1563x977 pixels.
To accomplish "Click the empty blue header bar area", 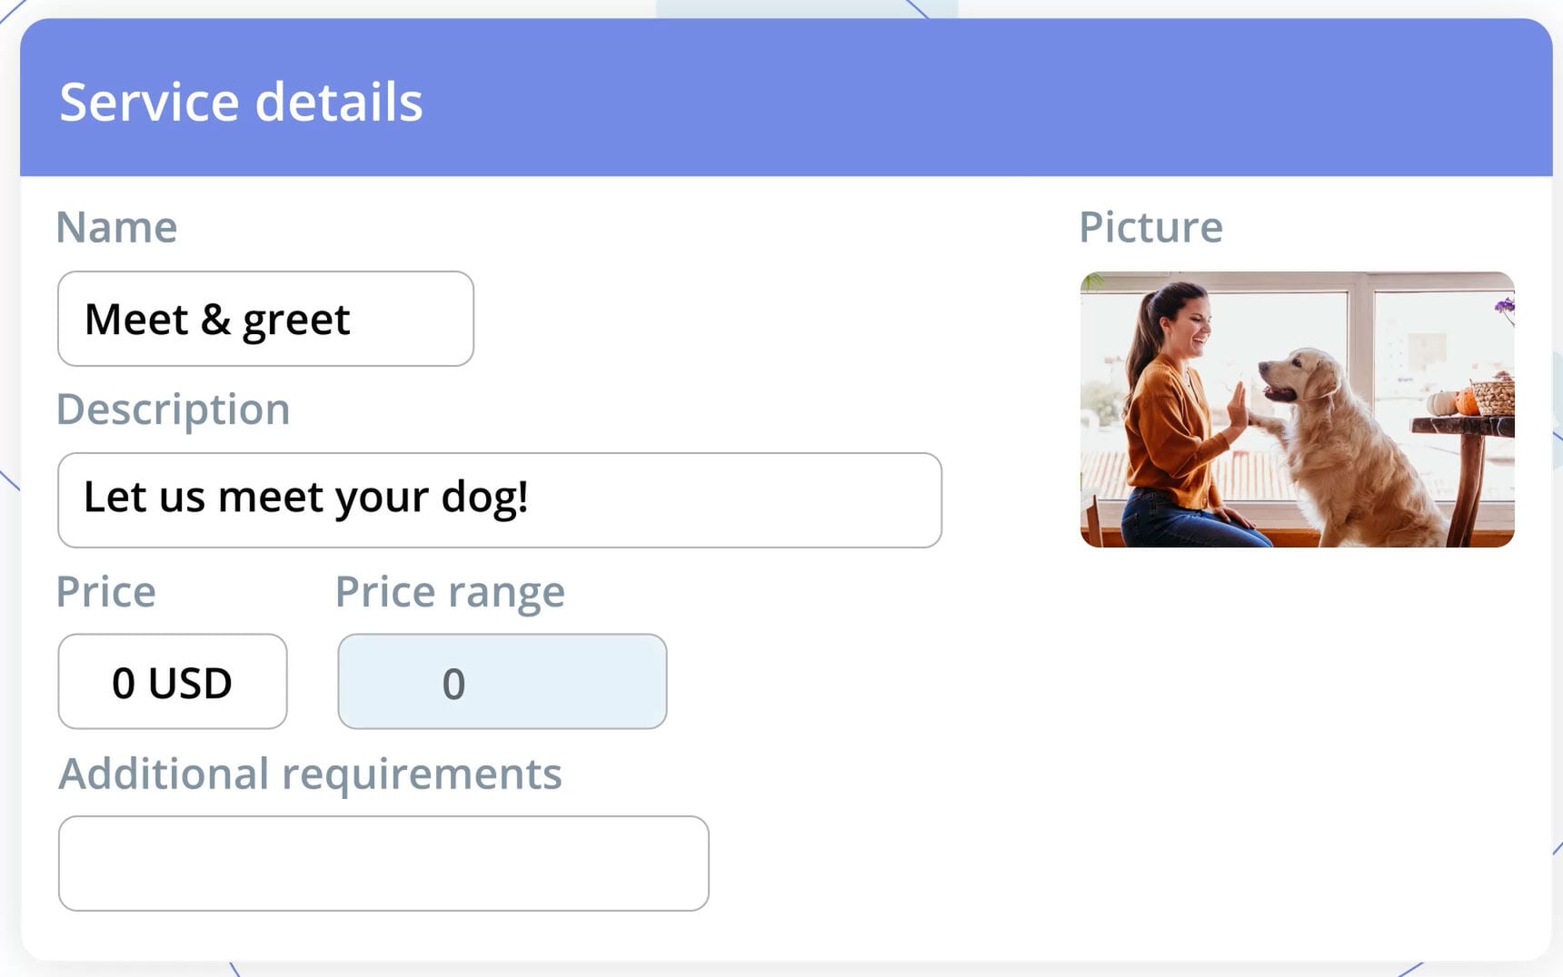I will pyautogui.click(x=1000, y=98).
